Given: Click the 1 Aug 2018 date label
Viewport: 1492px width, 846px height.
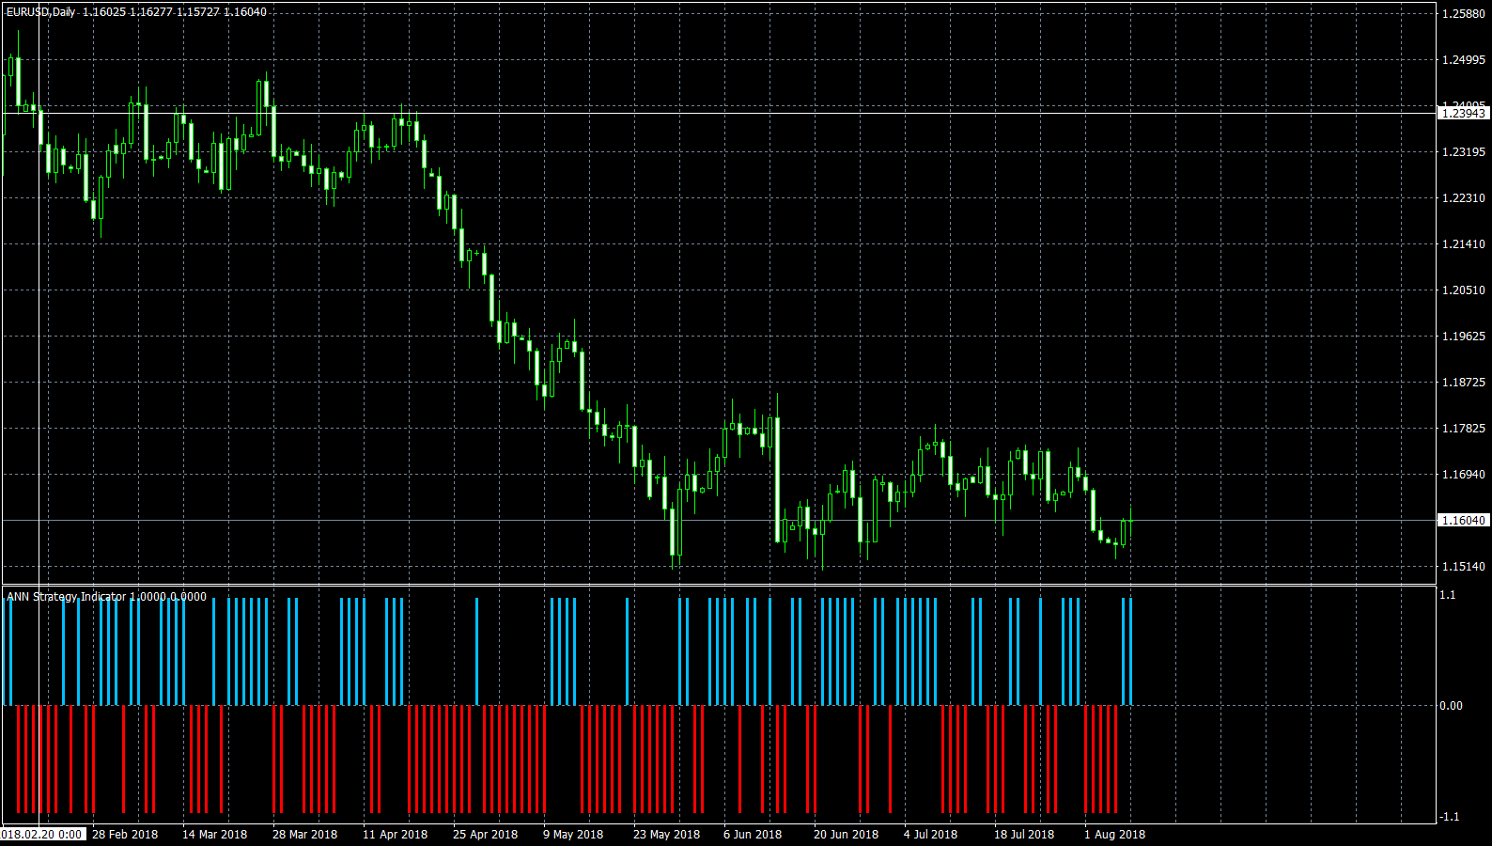Looking at the screenshot, I should pyautogui.click(x=1114, y=835).
